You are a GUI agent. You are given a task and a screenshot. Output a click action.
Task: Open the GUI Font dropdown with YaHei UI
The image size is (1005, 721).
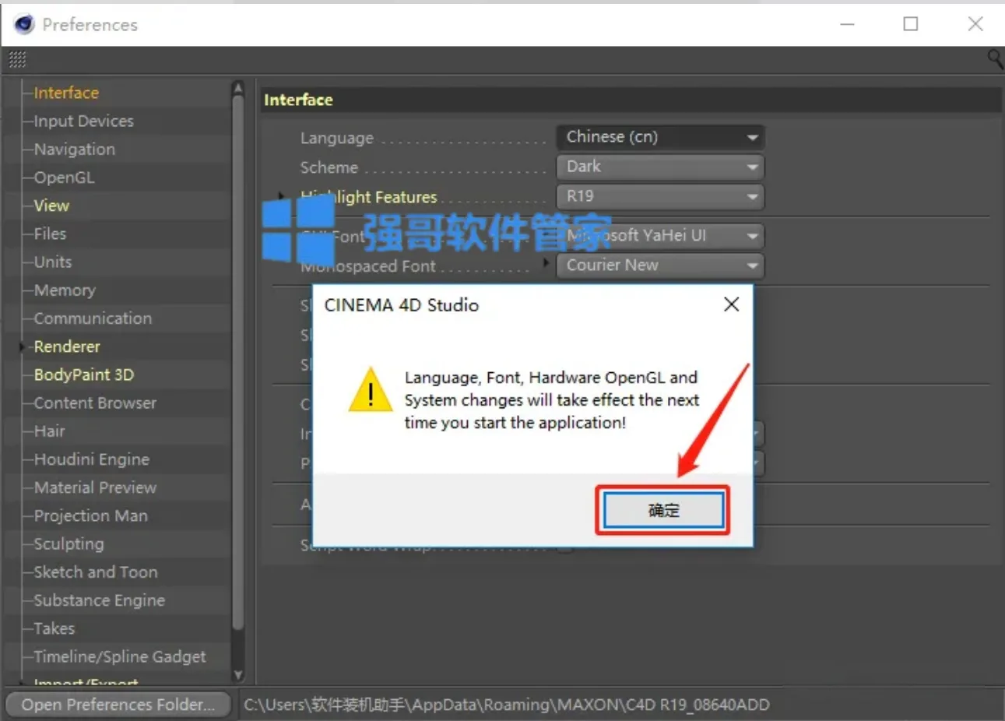pyautogui.click(x=660, y=235)
